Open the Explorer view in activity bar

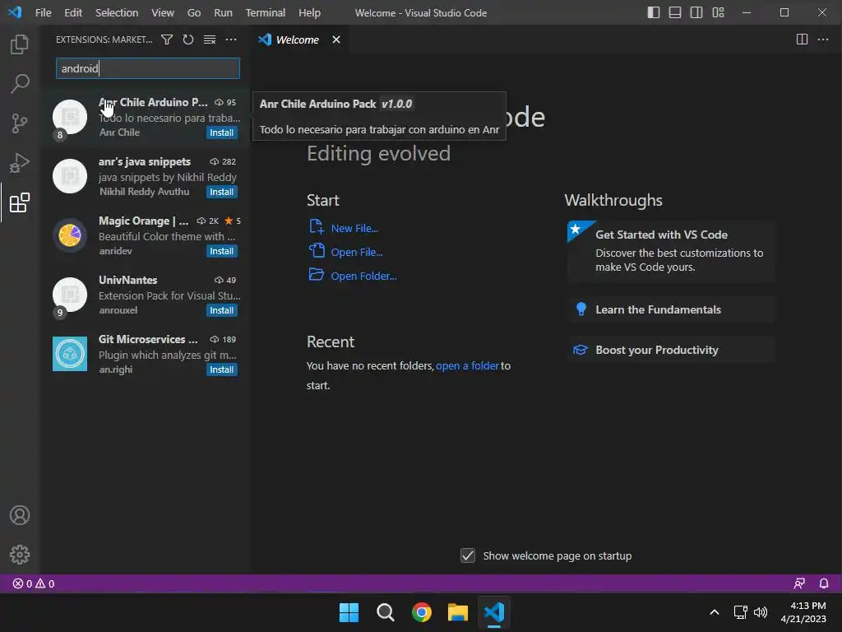point(20,44)
